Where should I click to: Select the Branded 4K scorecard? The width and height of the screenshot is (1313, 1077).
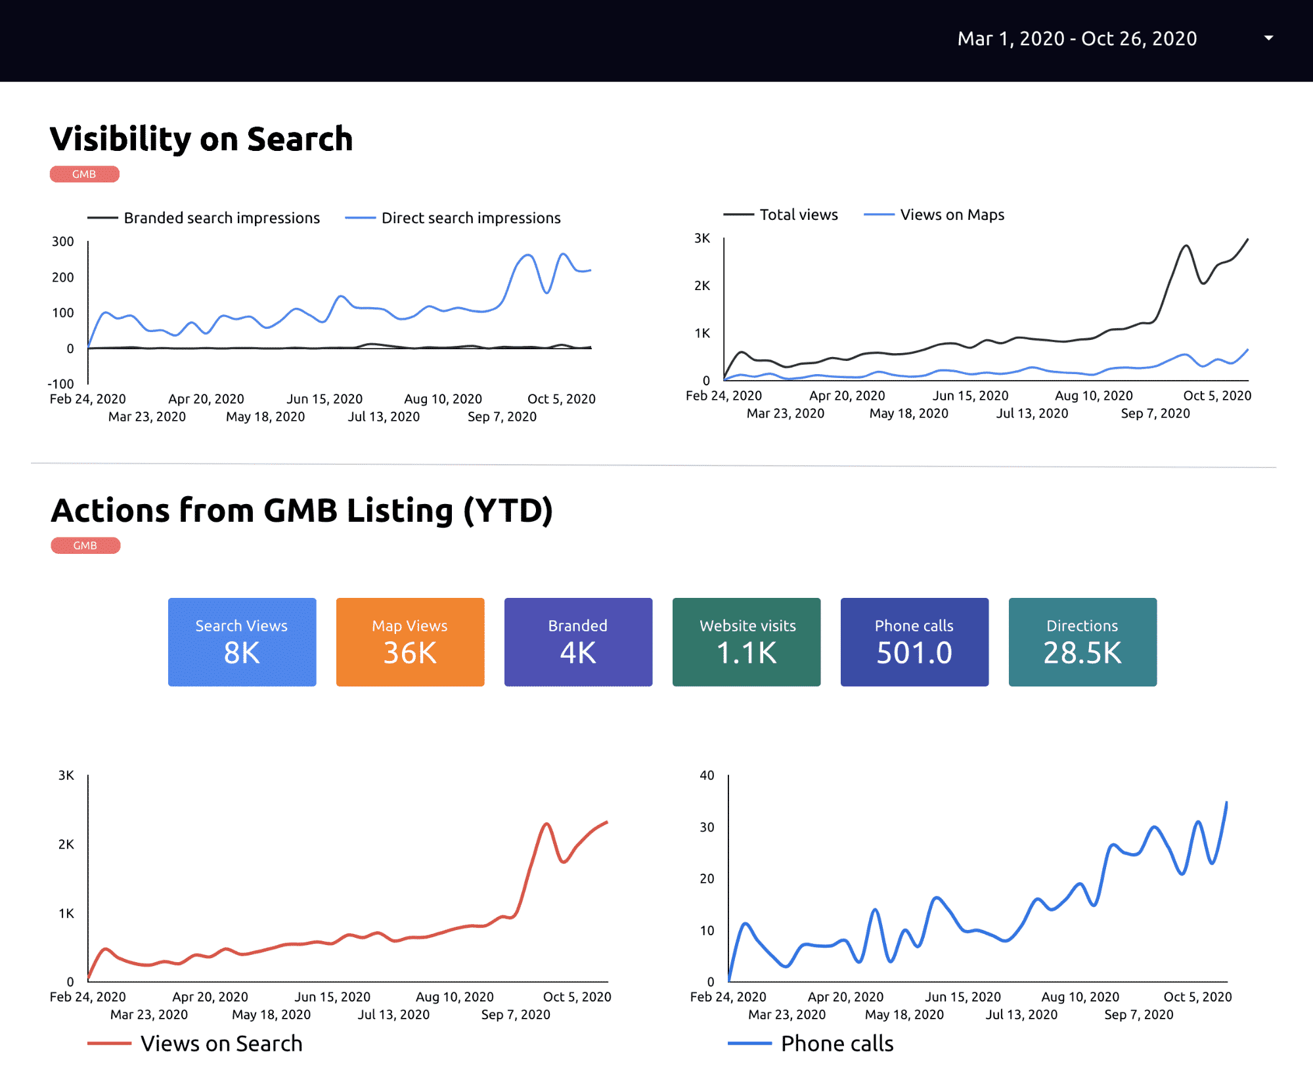[578, 641]
